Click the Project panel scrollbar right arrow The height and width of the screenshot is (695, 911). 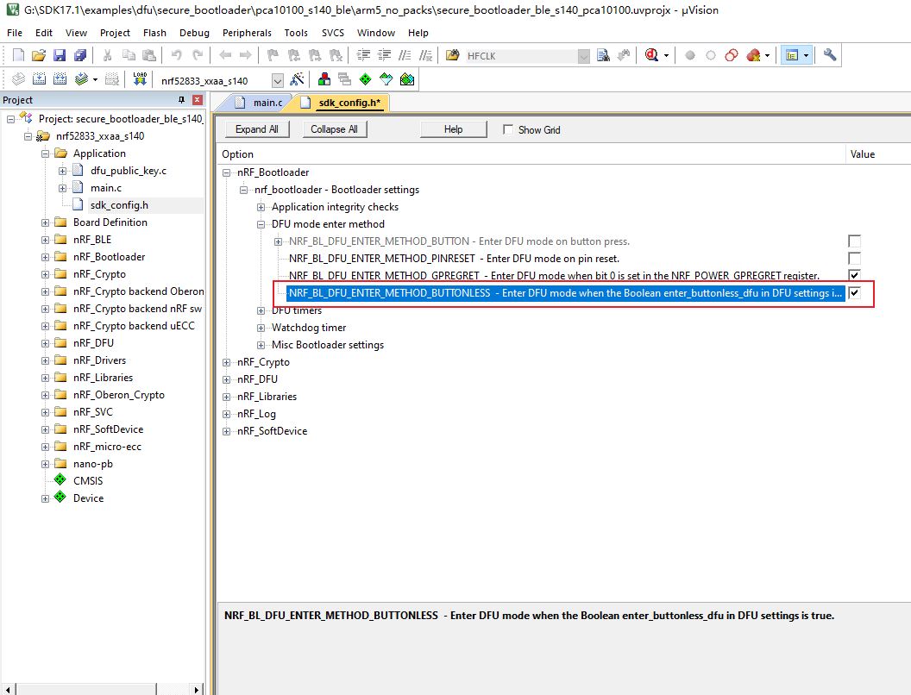point(197,689)
